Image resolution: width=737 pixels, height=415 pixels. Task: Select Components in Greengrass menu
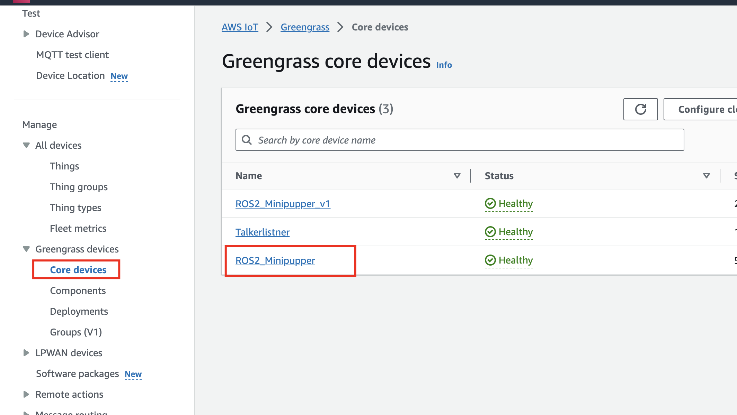click(x=78, y=290)
